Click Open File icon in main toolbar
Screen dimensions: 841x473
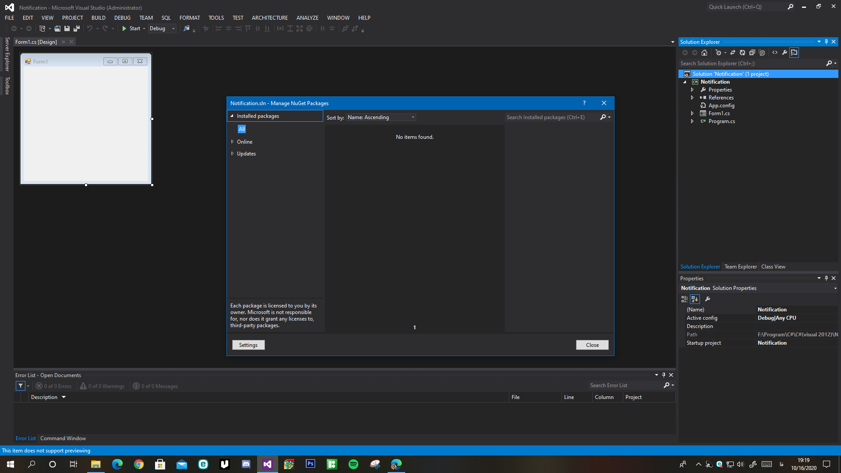[x=57, y=28]
